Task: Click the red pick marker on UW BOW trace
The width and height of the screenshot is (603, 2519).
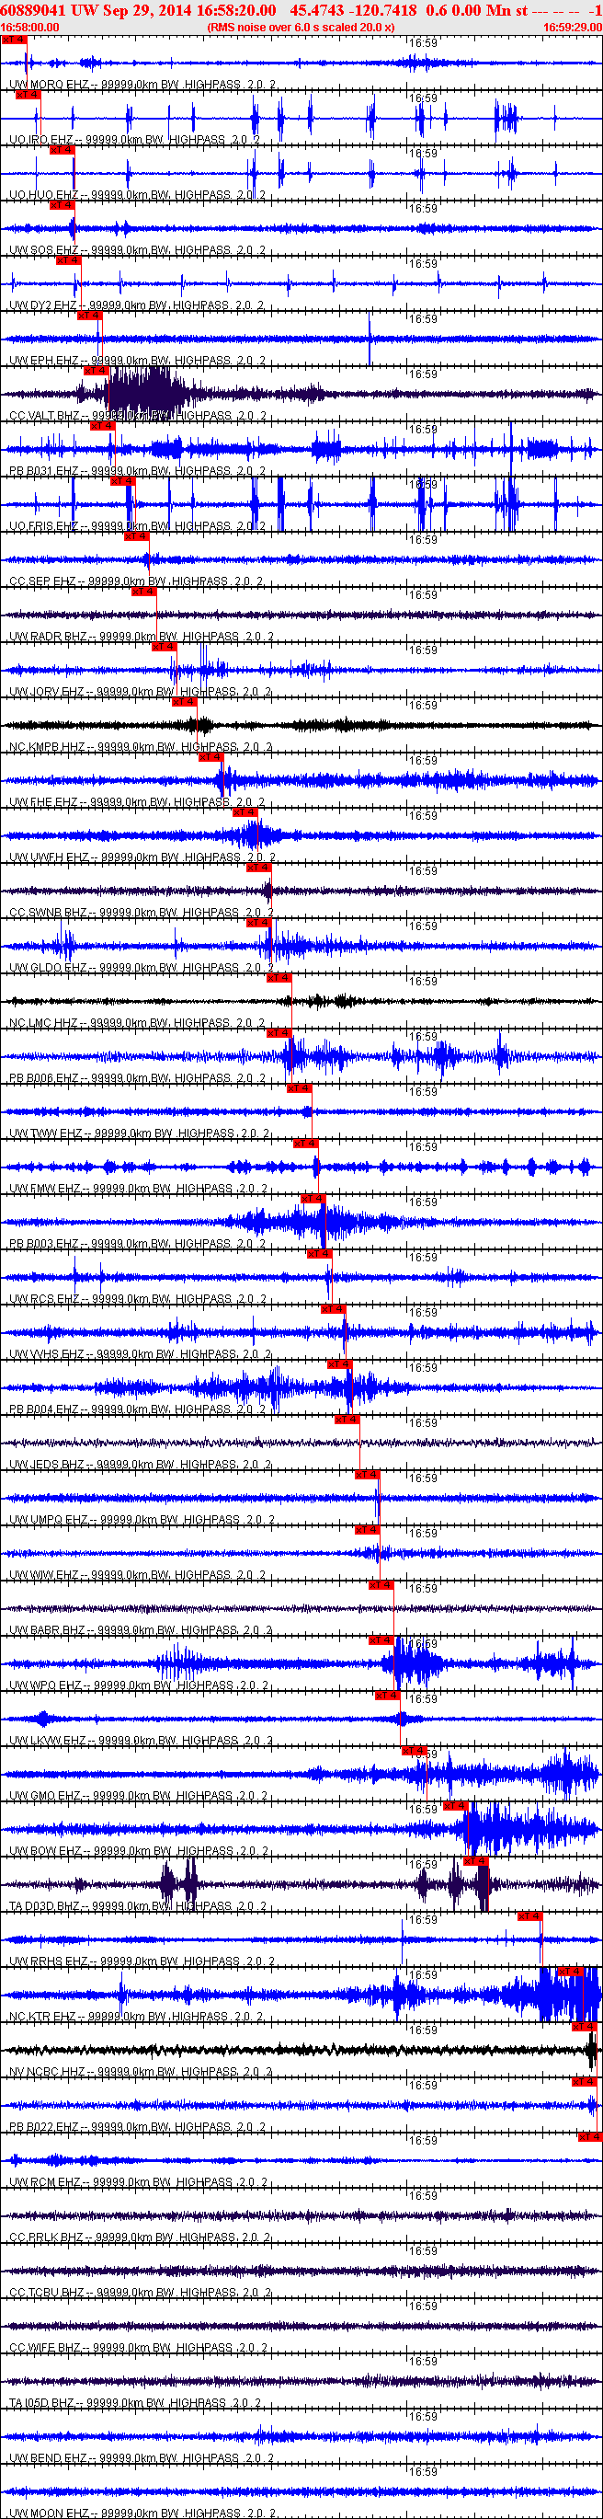Action: [455, 1806]
